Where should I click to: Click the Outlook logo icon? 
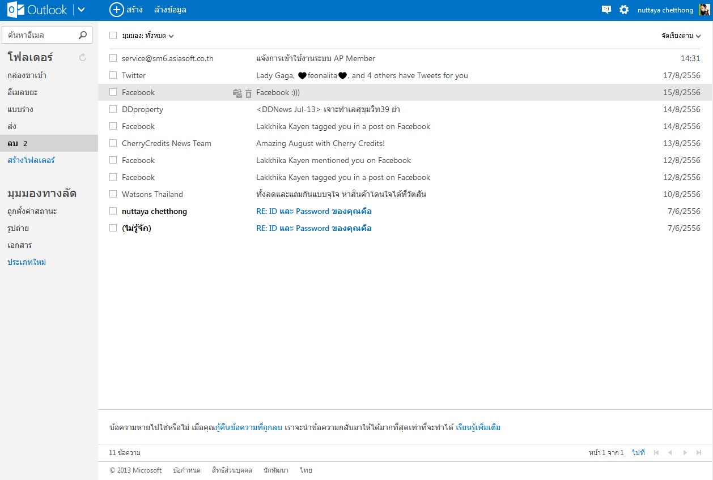[16, 10]
